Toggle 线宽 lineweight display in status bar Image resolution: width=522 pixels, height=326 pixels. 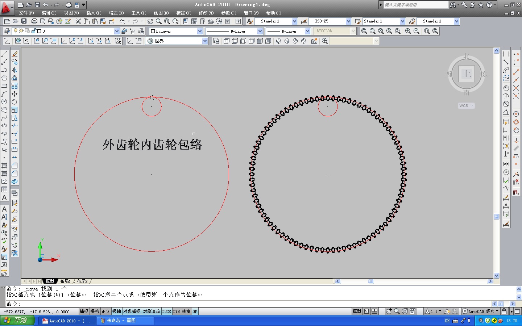tap(186, 312)
